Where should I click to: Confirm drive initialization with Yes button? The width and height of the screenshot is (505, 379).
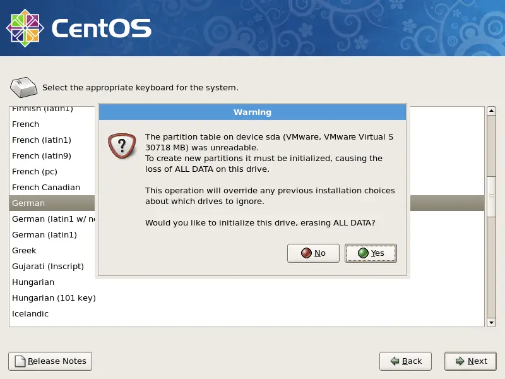[371, 253]
